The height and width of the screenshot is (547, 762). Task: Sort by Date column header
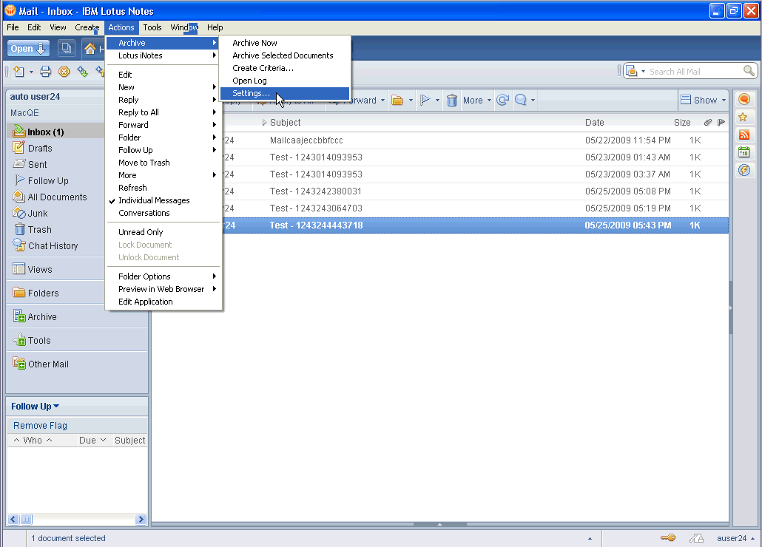tap(594, 122)
